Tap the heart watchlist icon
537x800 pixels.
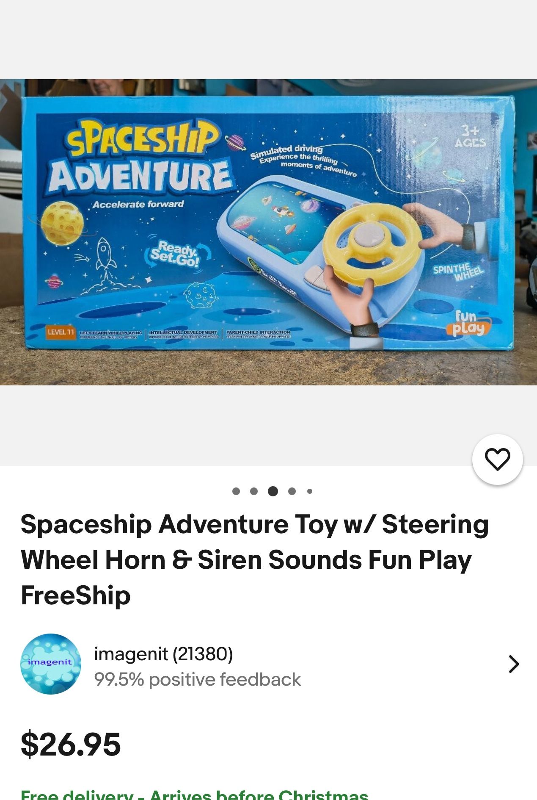497,459
